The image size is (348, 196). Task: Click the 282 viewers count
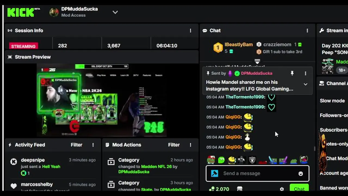pyautogui.click(x=62, y=46)
